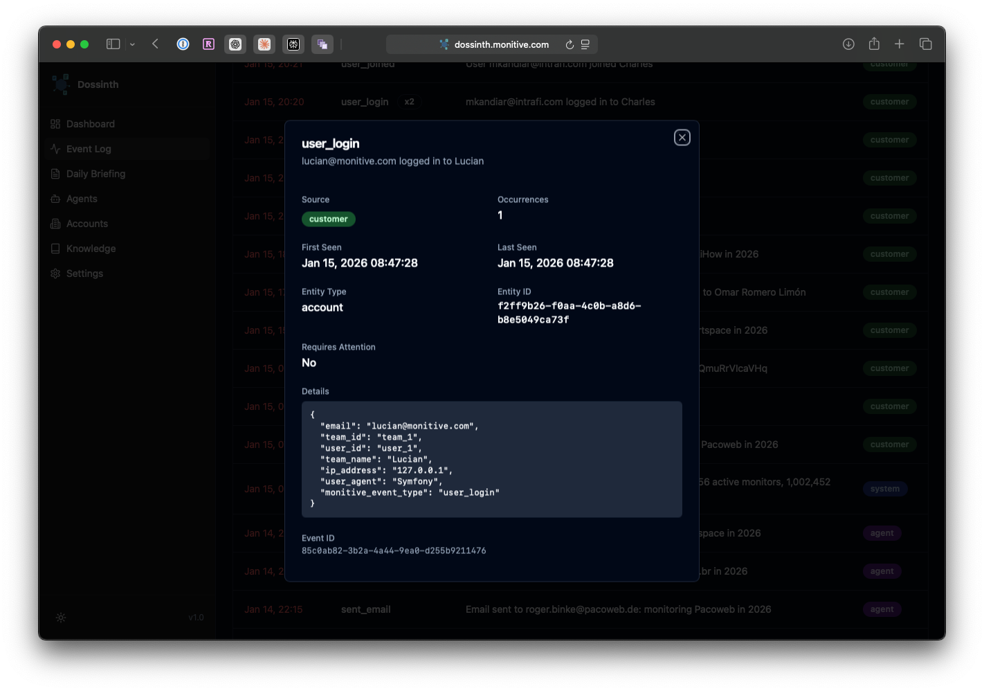
Task: Close the user_login event details dialog
Action: click(682, 138)
